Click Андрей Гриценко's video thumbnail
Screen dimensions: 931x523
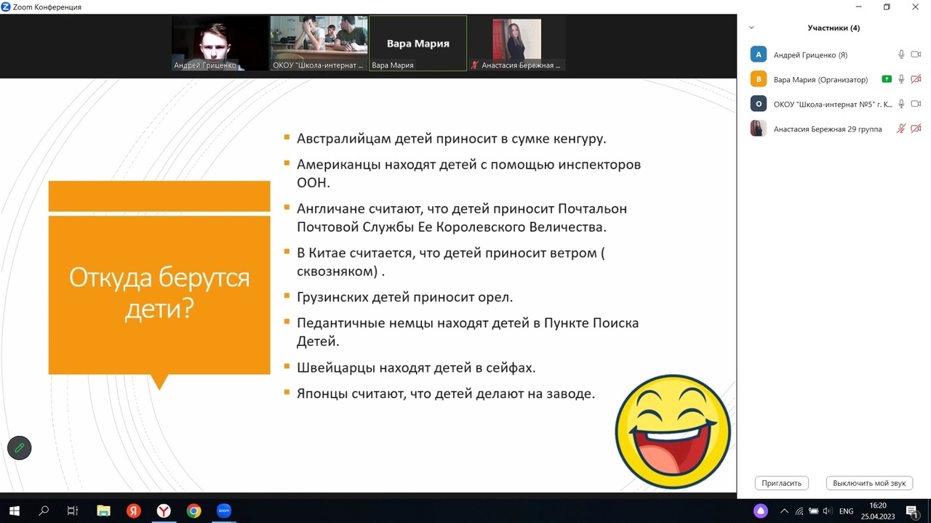click(220, 44)
